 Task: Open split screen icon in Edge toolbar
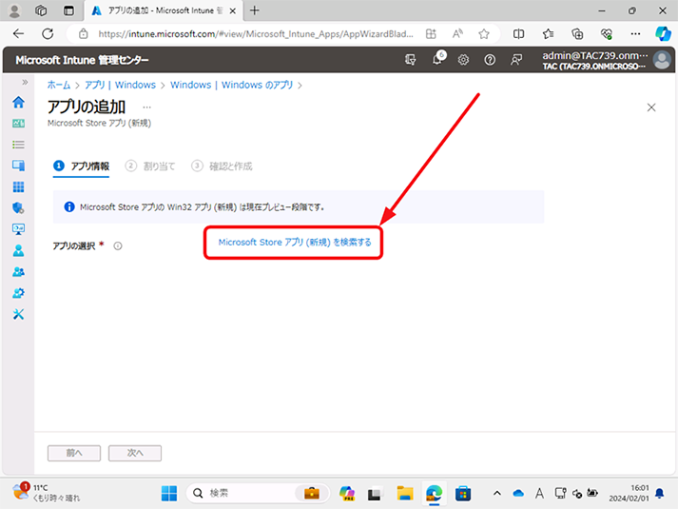(x=518, y=33)
